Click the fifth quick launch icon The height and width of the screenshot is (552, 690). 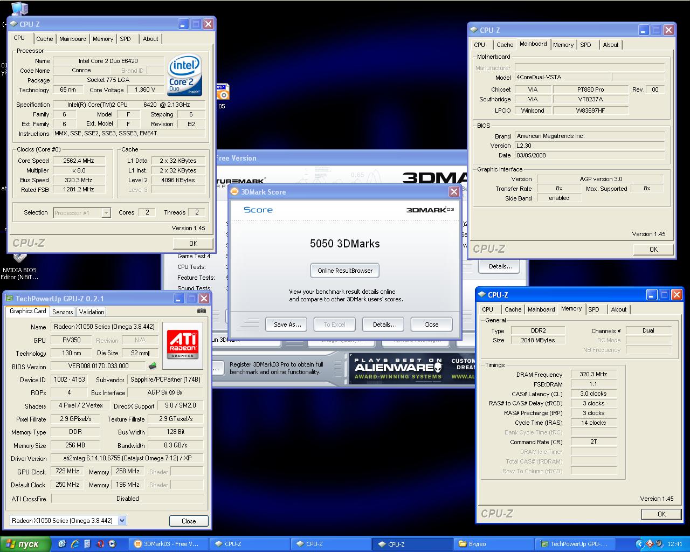pyautogui.click(x=113, y=544)
